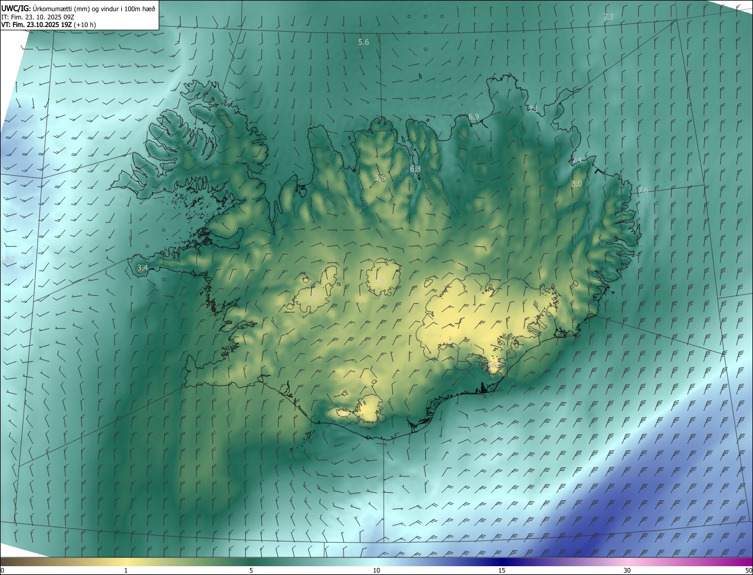This screenshot has height=575, width=753.
Task: Click the light pink band of the color scale
Action: 628,561
